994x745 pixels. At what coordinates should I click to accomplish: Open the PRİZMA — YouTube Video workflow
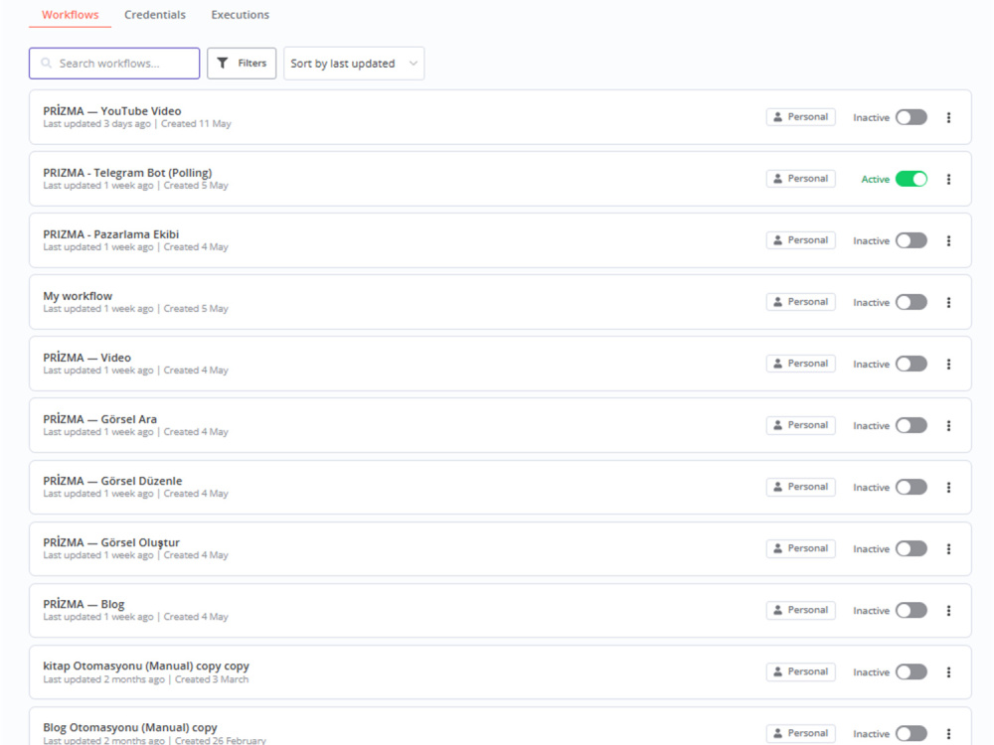[x=500, y=117]
